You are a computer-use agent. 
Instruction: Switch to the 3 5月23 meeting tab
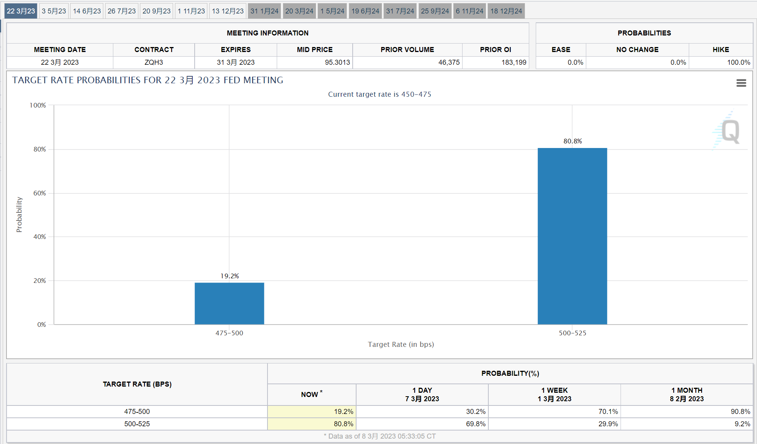(54, 11)
